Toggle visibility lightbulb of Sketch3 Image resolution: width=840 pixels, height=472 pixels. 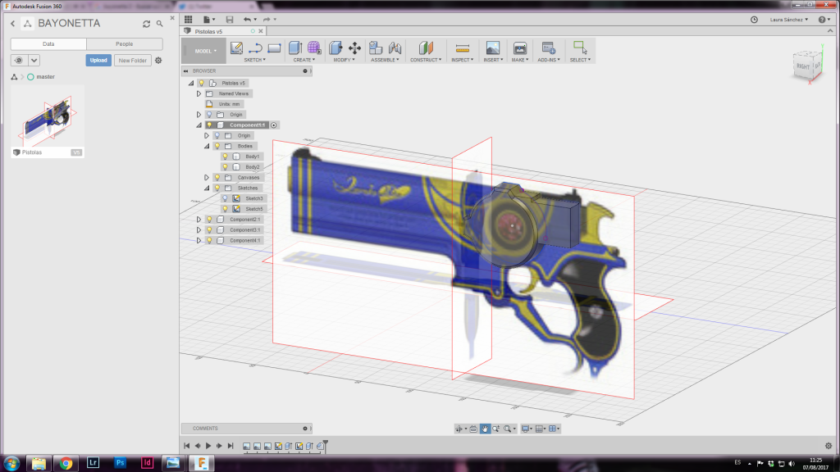(x=226, y=198)
